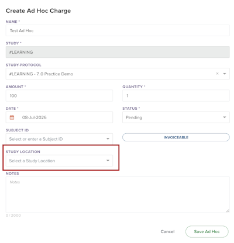Click the QUANTITY field label
The width and height of the screenshot is (234, 243).
coord(134,86)
